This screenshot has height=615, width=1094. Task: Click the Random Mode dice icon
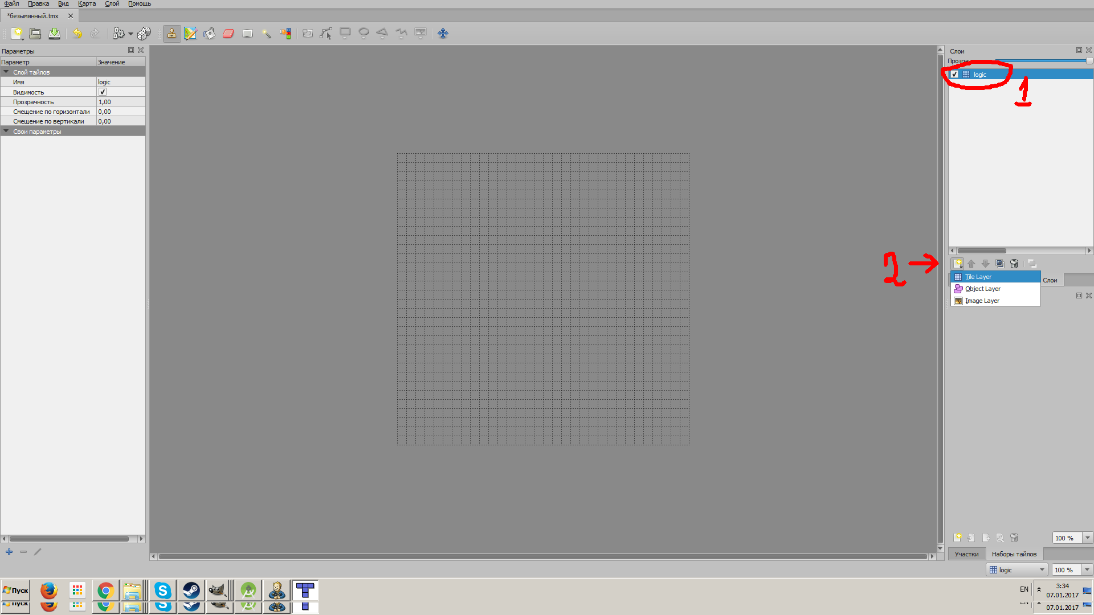click(144, 34)
